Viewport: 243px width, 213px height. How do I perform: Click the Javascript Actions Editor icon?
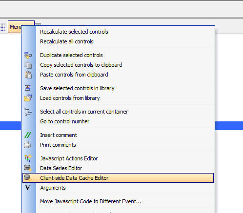click(28, 158)
